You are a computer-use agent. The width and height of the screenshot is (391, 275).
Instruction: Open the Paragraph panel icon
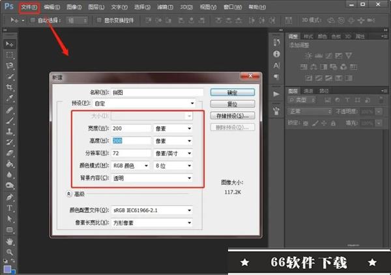[x=276, y=77]
